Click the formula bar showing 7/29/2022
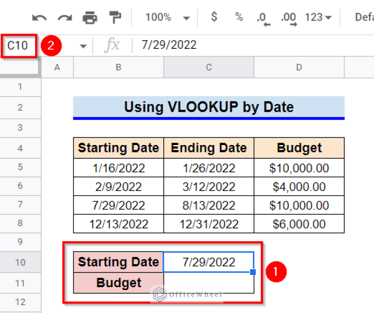Image resolution: width=374 pixels, height=313 pixels. [244, 45]
